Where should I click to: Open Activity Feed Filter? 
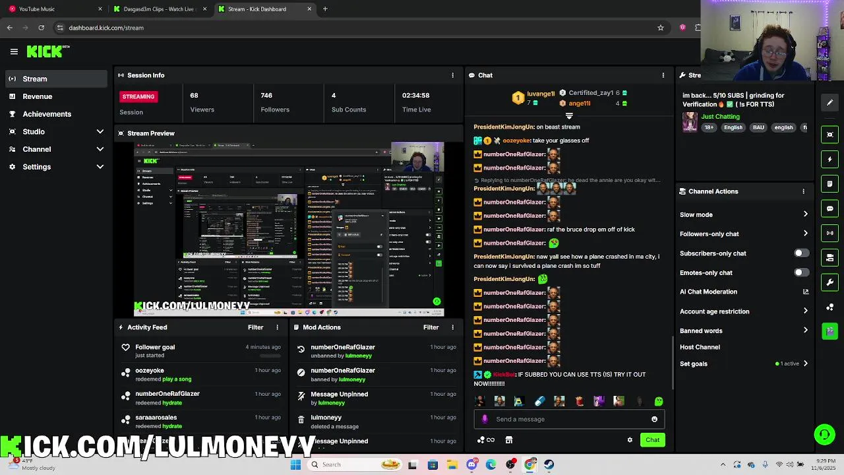click(255, 327)
